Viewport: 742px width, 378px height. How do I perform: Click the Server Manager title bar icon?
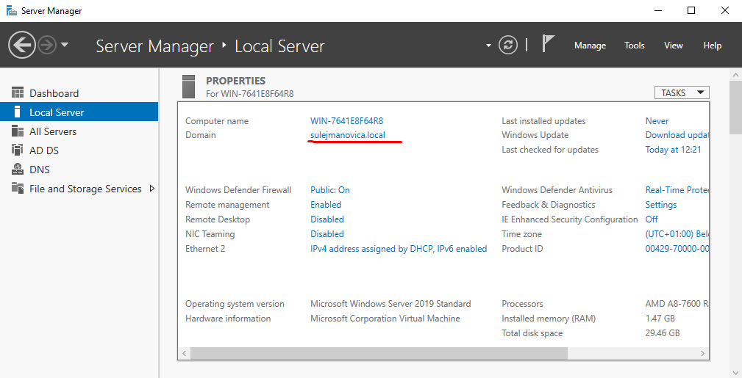(11, 10)
